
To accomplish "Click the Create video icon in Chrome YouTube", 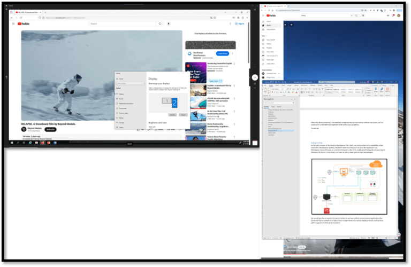I will tap(388, 15).
